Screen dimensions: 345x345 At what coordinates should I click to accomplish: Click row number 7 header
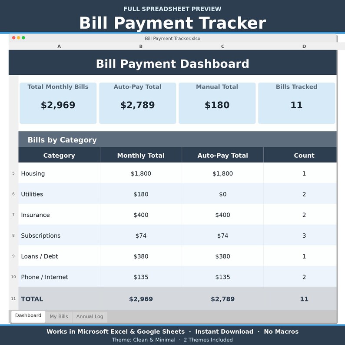pyautogui.click(x=13, y=215)
